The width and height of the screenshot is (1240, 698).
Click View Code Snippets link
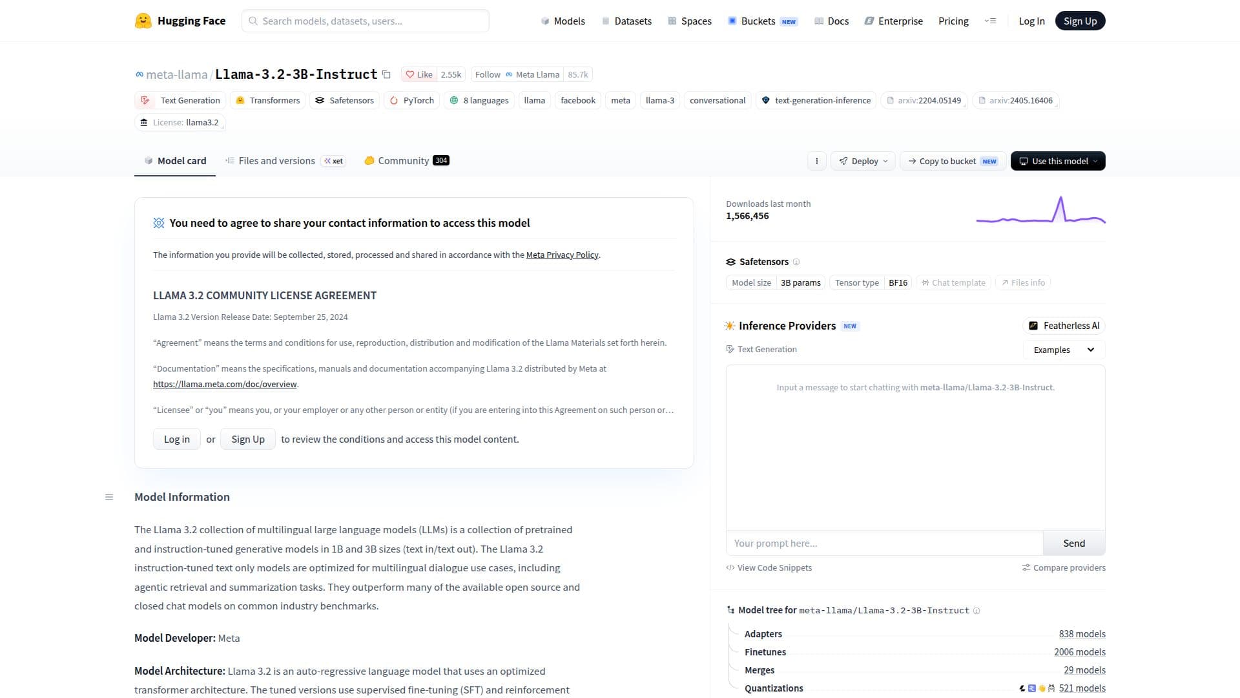pos(769,567)
